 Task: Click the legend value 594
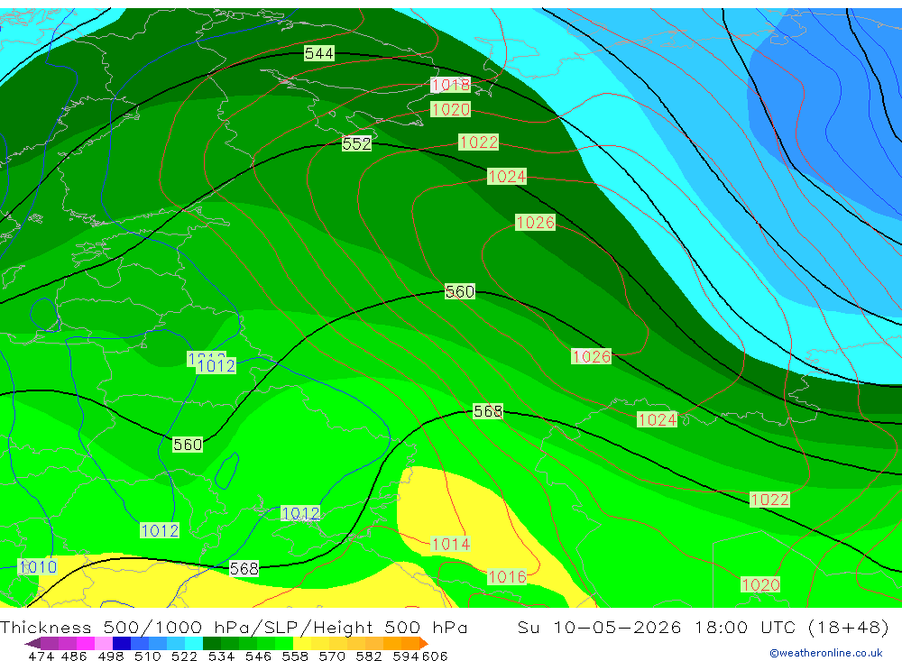[x=406, y=656]
